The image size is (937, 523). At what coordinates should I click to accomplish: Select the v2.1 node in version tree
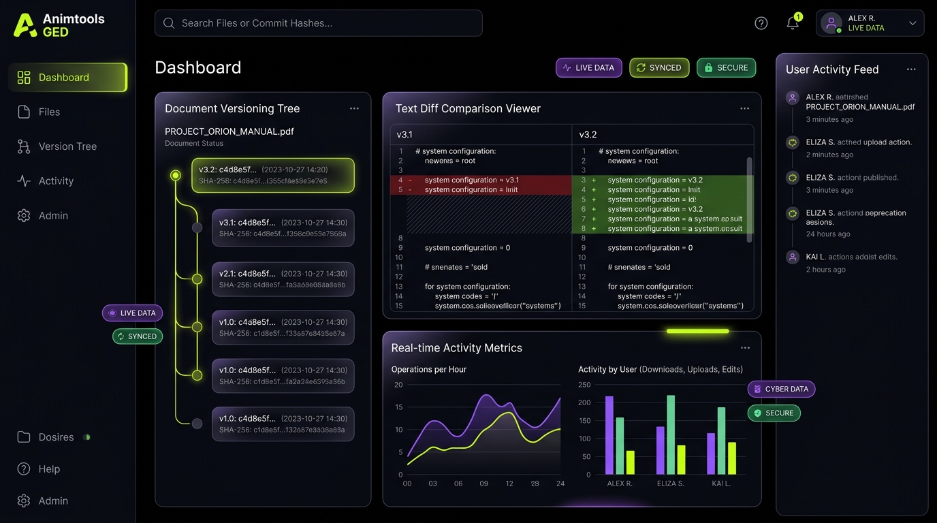coord(197,279)
